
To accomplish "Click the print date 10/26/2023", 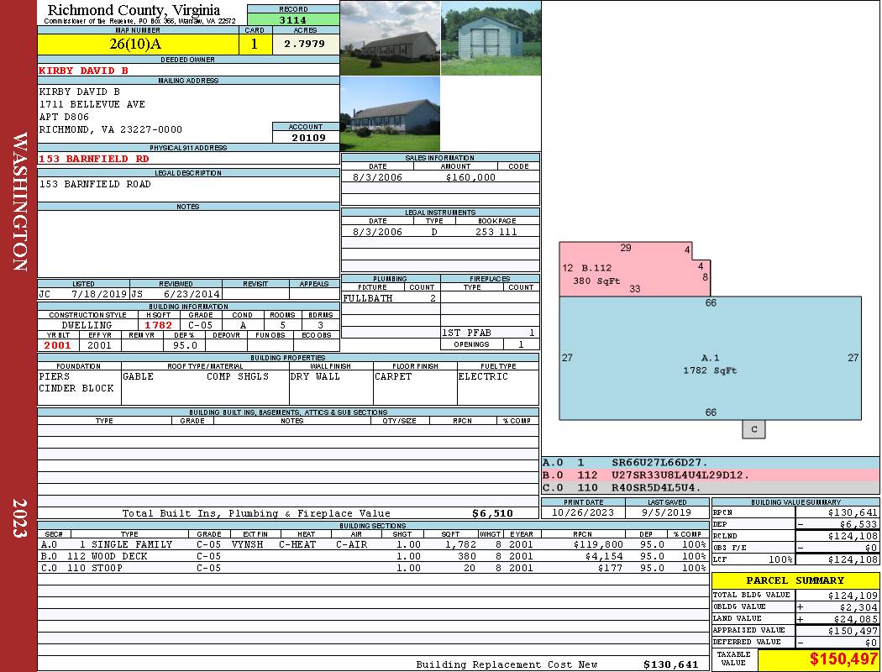I will pyautogui.click(x=583, y=512).
